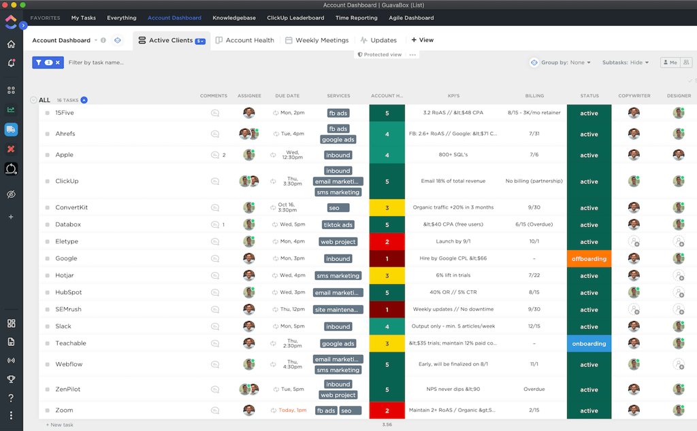Screen dimensions: 697x431
Task: Click the offboarding status for Google
Action: click(589, 259)
